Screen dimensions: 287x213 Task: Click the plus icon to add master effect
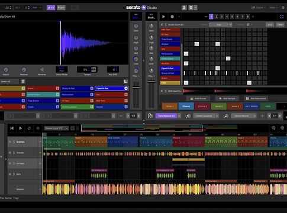point(262,116)
